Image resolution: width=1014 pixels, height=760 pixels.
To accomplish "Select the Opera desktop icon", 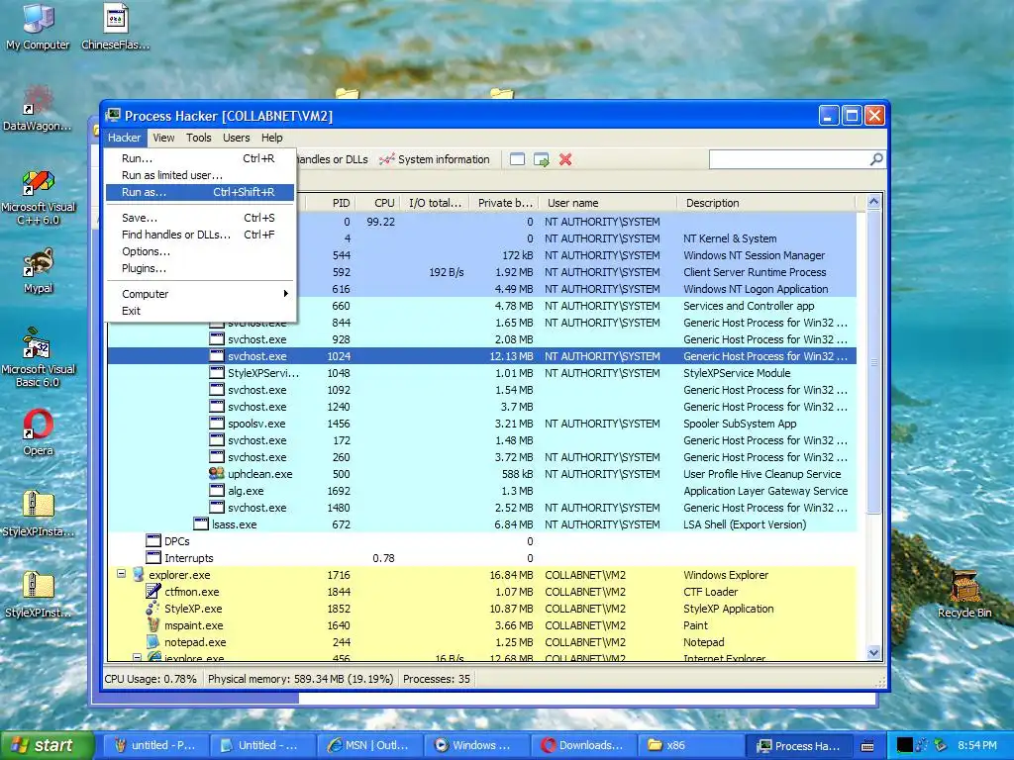I will tap(39, 431).
